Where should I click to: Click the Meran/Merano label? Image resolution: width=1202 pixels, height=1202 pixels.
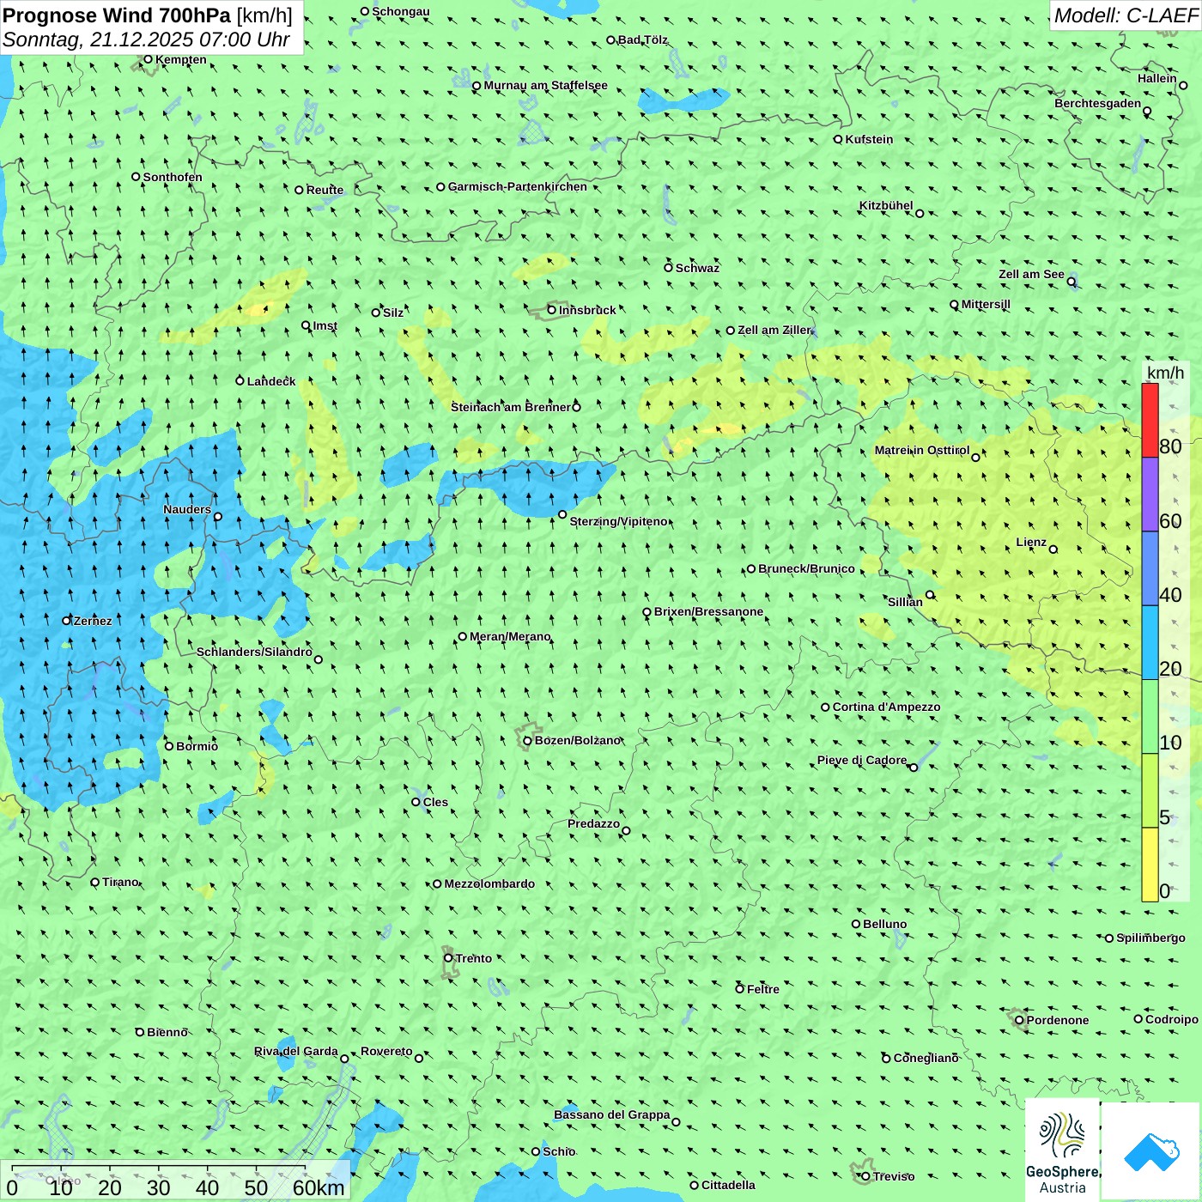(x=510, y=636)
